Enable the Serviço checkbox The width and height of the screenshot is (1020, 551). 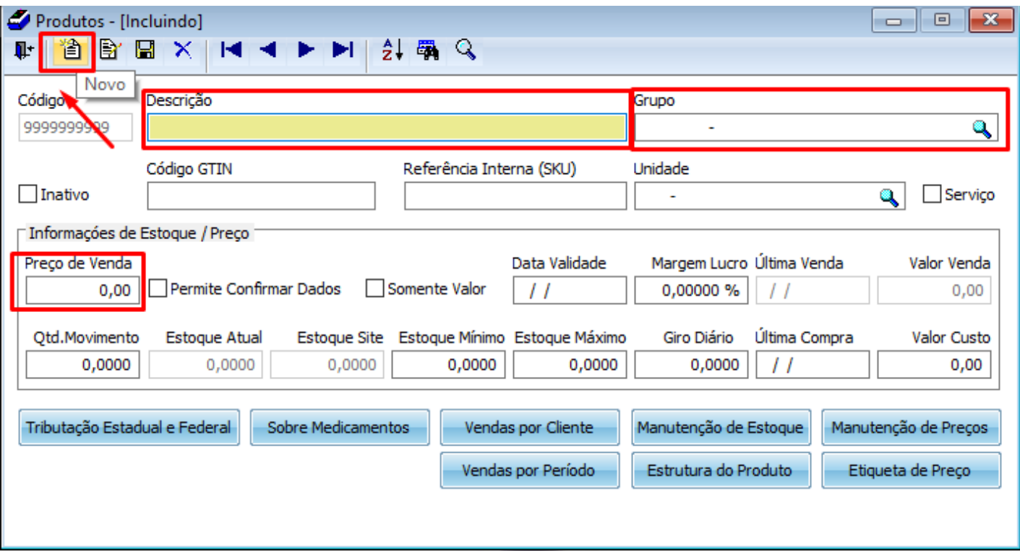[x=933, y=194]
